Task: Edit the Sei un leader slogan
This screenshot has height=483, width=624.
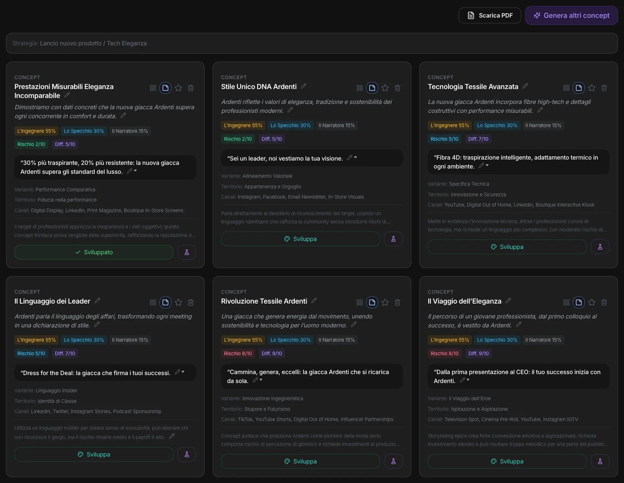Action: pos(349,157)
